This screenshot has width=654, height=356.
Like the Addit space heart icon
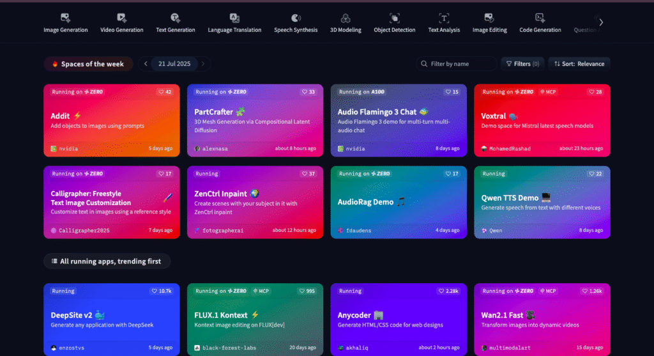pos(161,92)
